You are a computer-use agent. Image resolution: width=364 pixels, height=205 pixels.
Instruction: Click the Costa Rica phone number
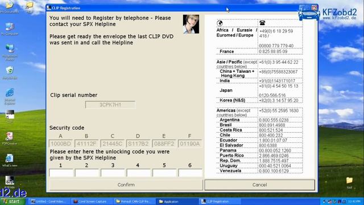271,130
